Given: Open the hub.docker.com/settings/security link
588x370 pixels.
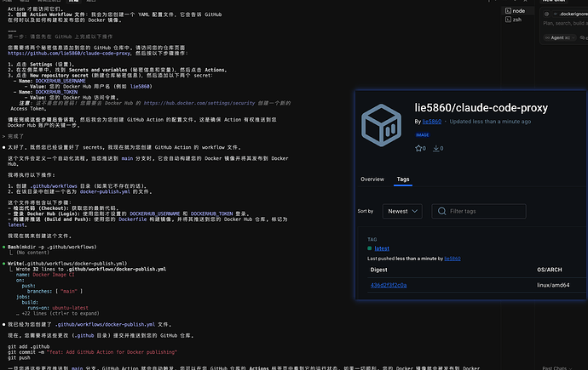Looking at the screenshot, I should click(199, 103).
